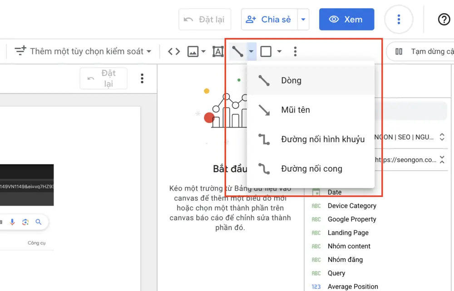Screen dimensions: 454x291
Task: Open Thêm một tùy chọn kiểm soát dropdown
Action: click(x=83, y=51)
